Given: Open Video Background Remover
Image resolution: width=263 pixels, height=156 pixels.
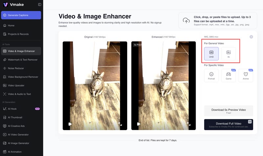Looking at the screenshot, I should [21, 77].
